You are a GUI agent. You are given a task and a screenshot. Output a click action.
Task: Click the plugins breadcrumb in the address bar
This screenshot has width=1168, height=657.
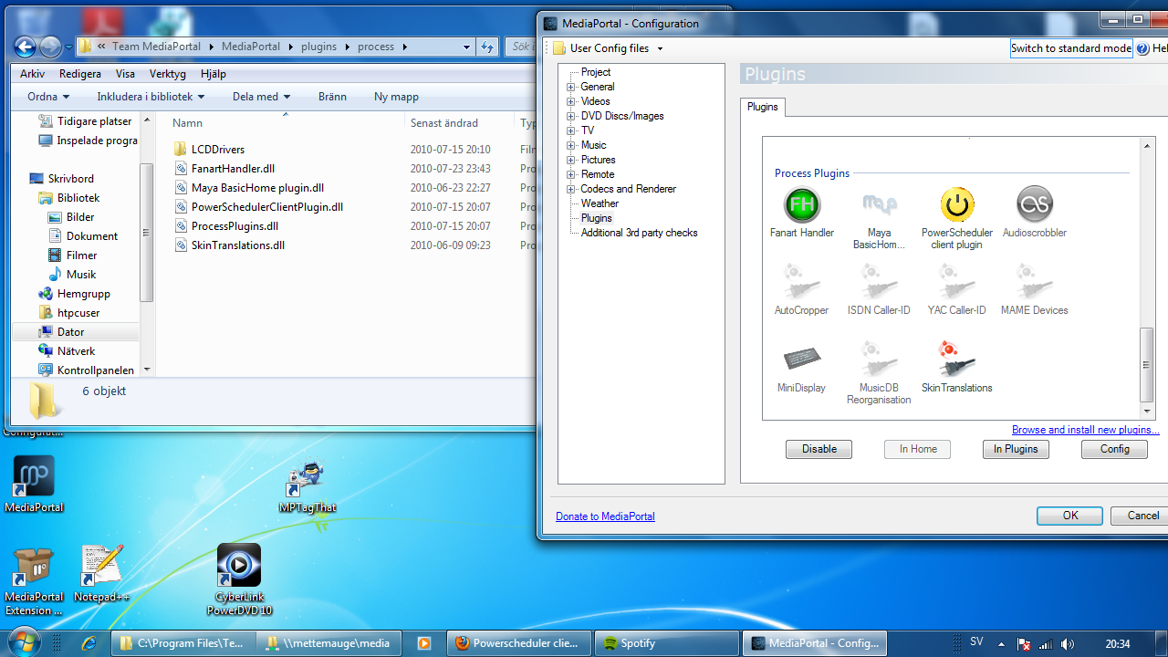pos(318,47)
